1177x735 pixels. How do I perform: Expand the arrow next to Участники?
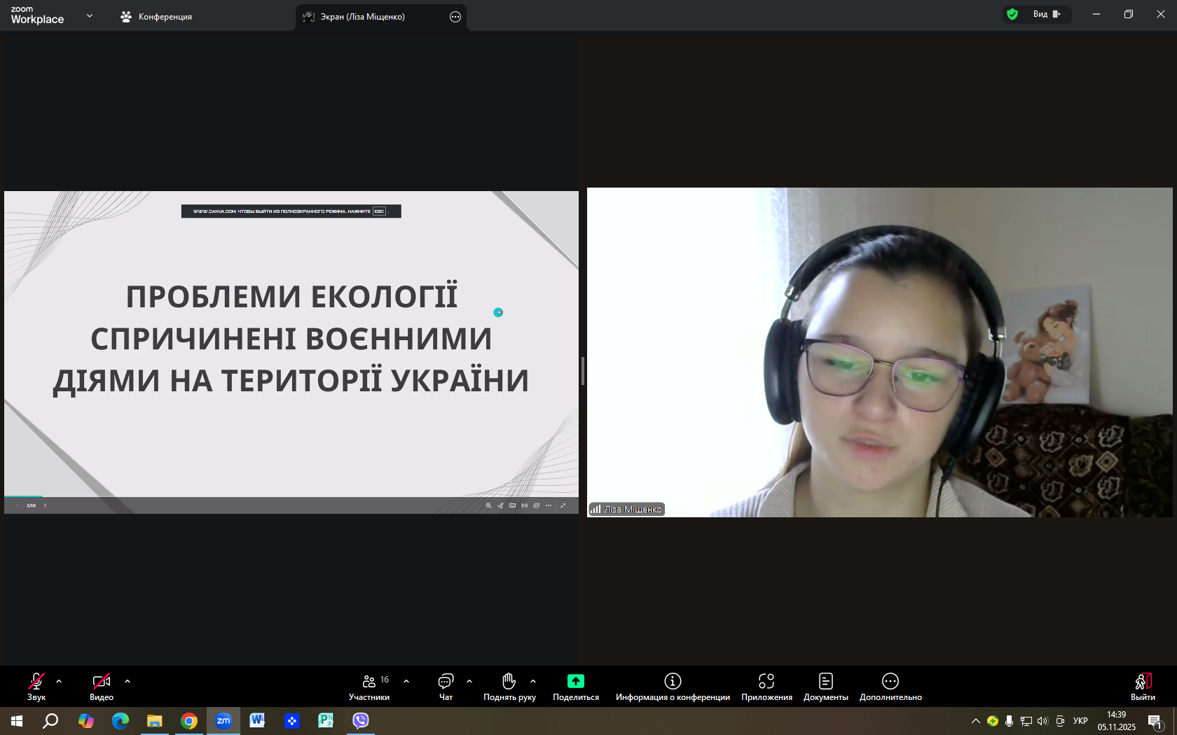(x=406, y=681)
